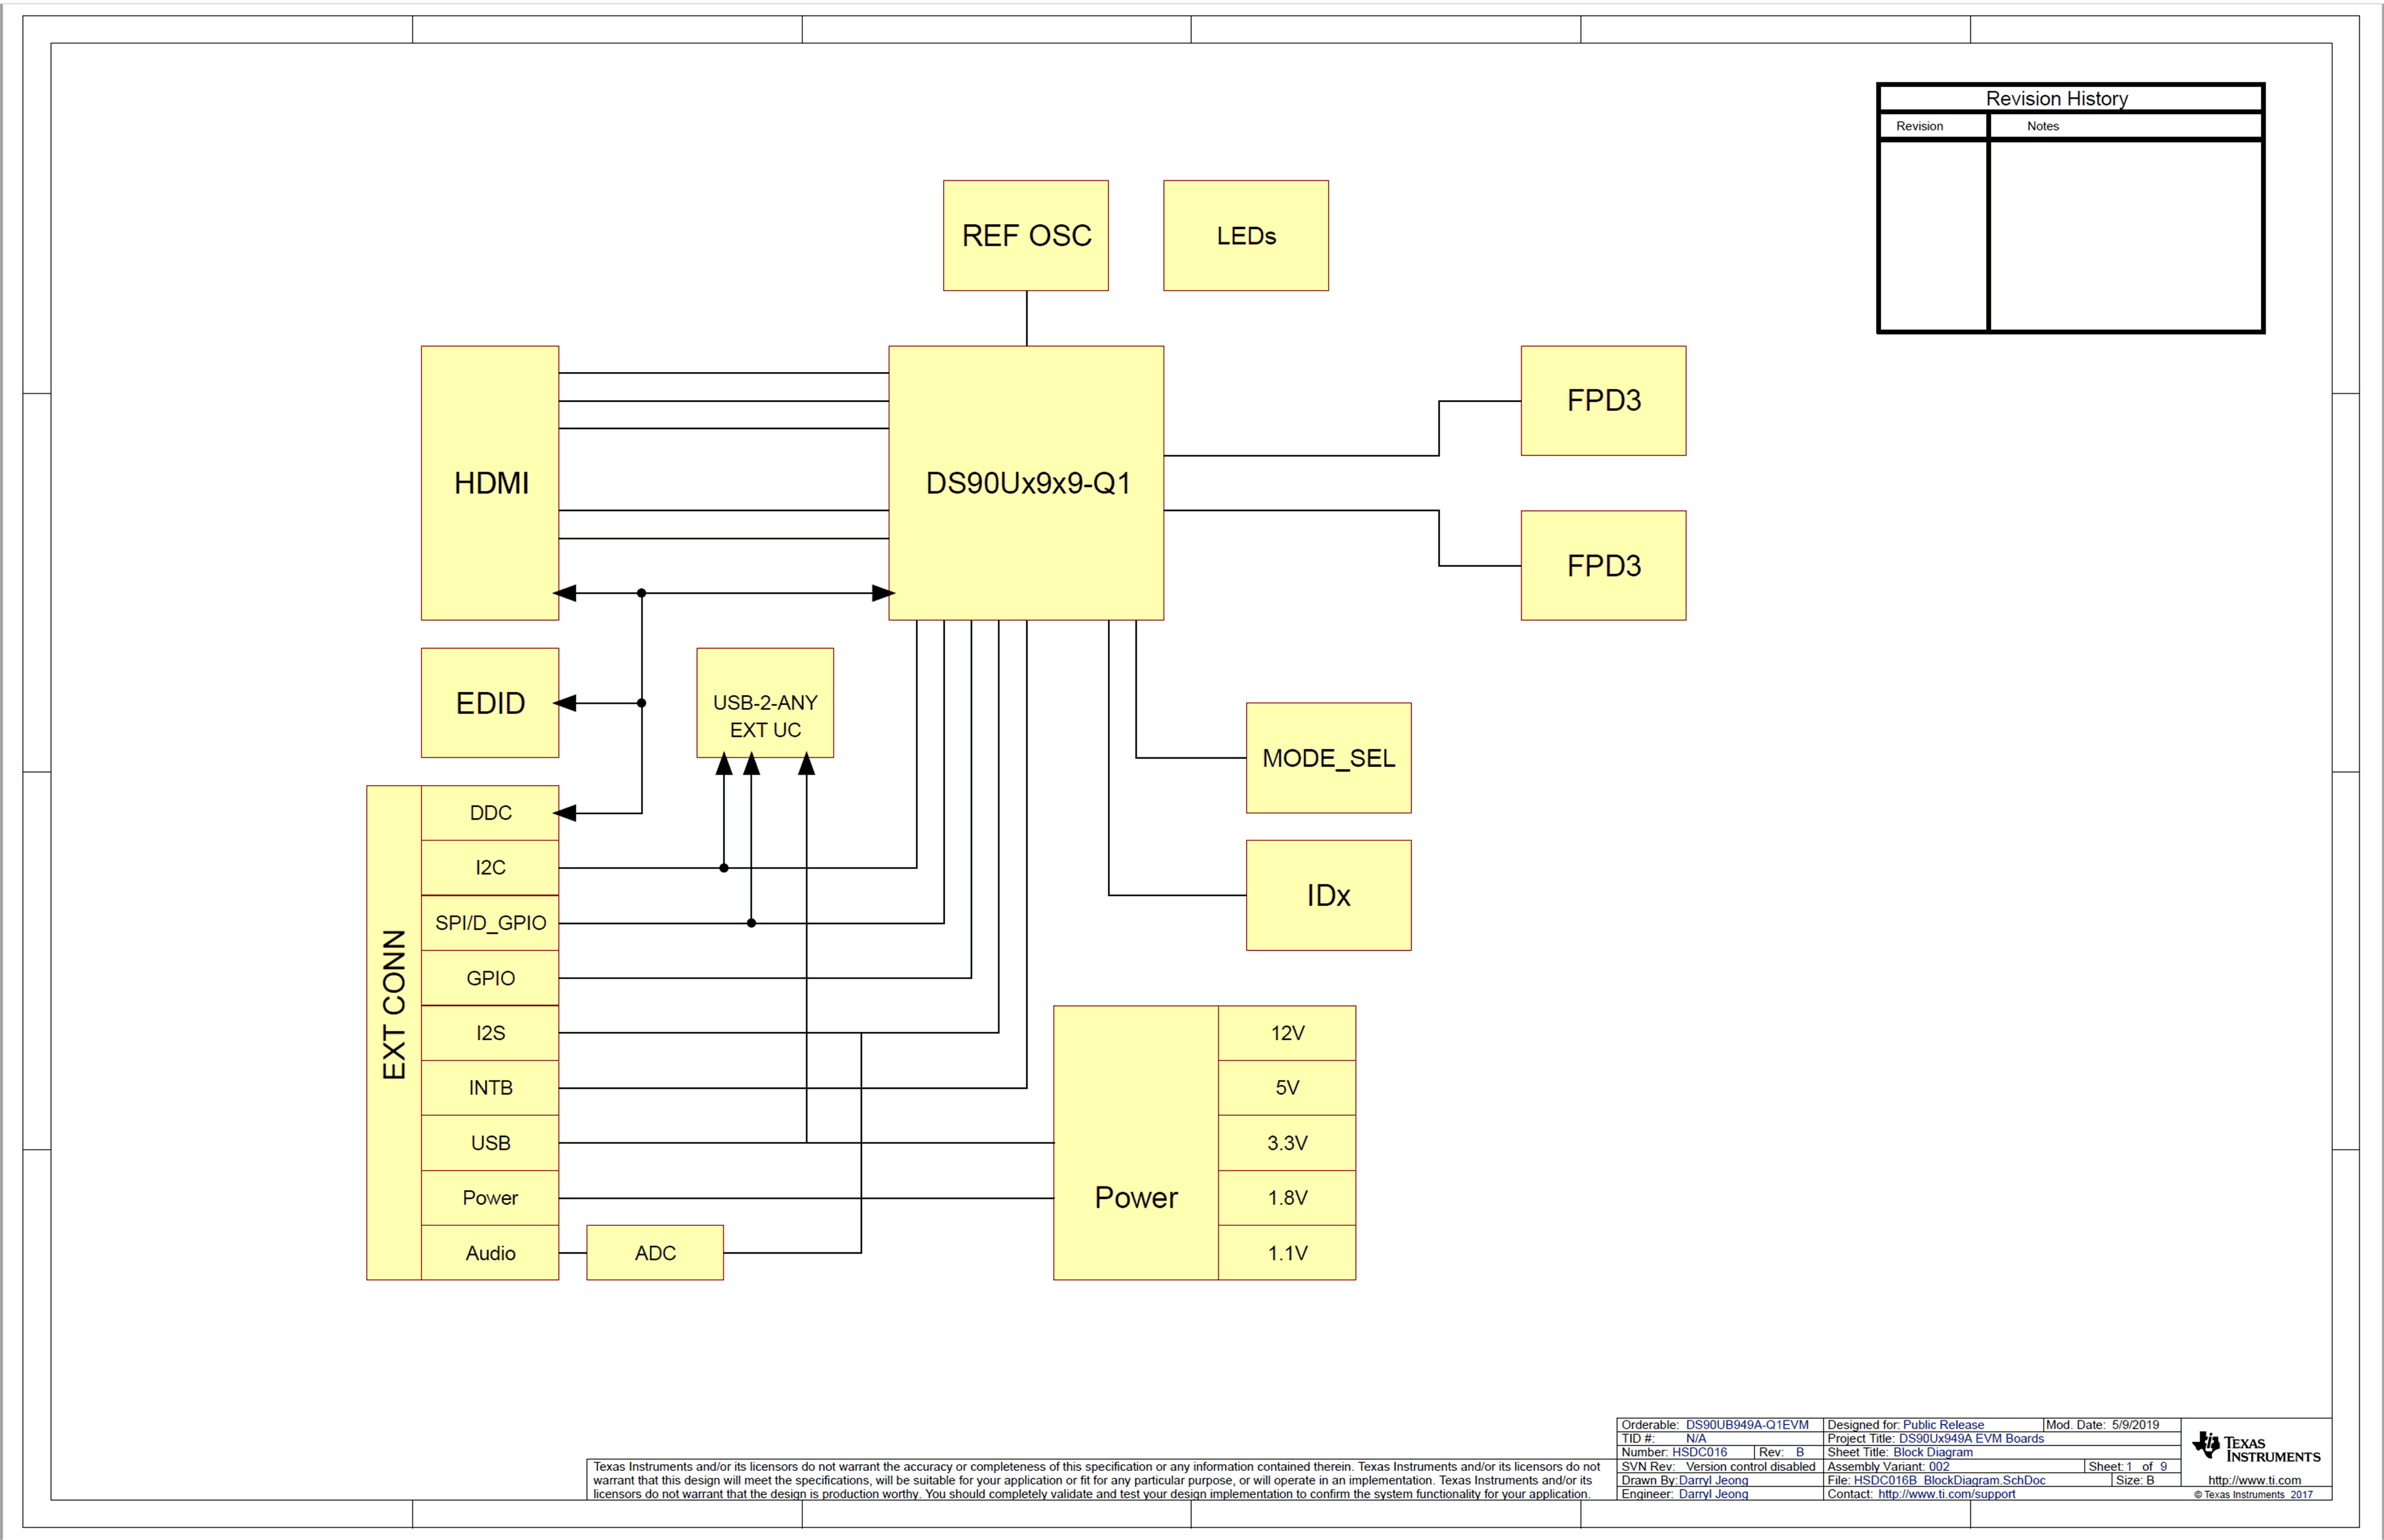Select the HDMI input block
Viewport: 2384px width, 1540px height.
pos(490,483)
